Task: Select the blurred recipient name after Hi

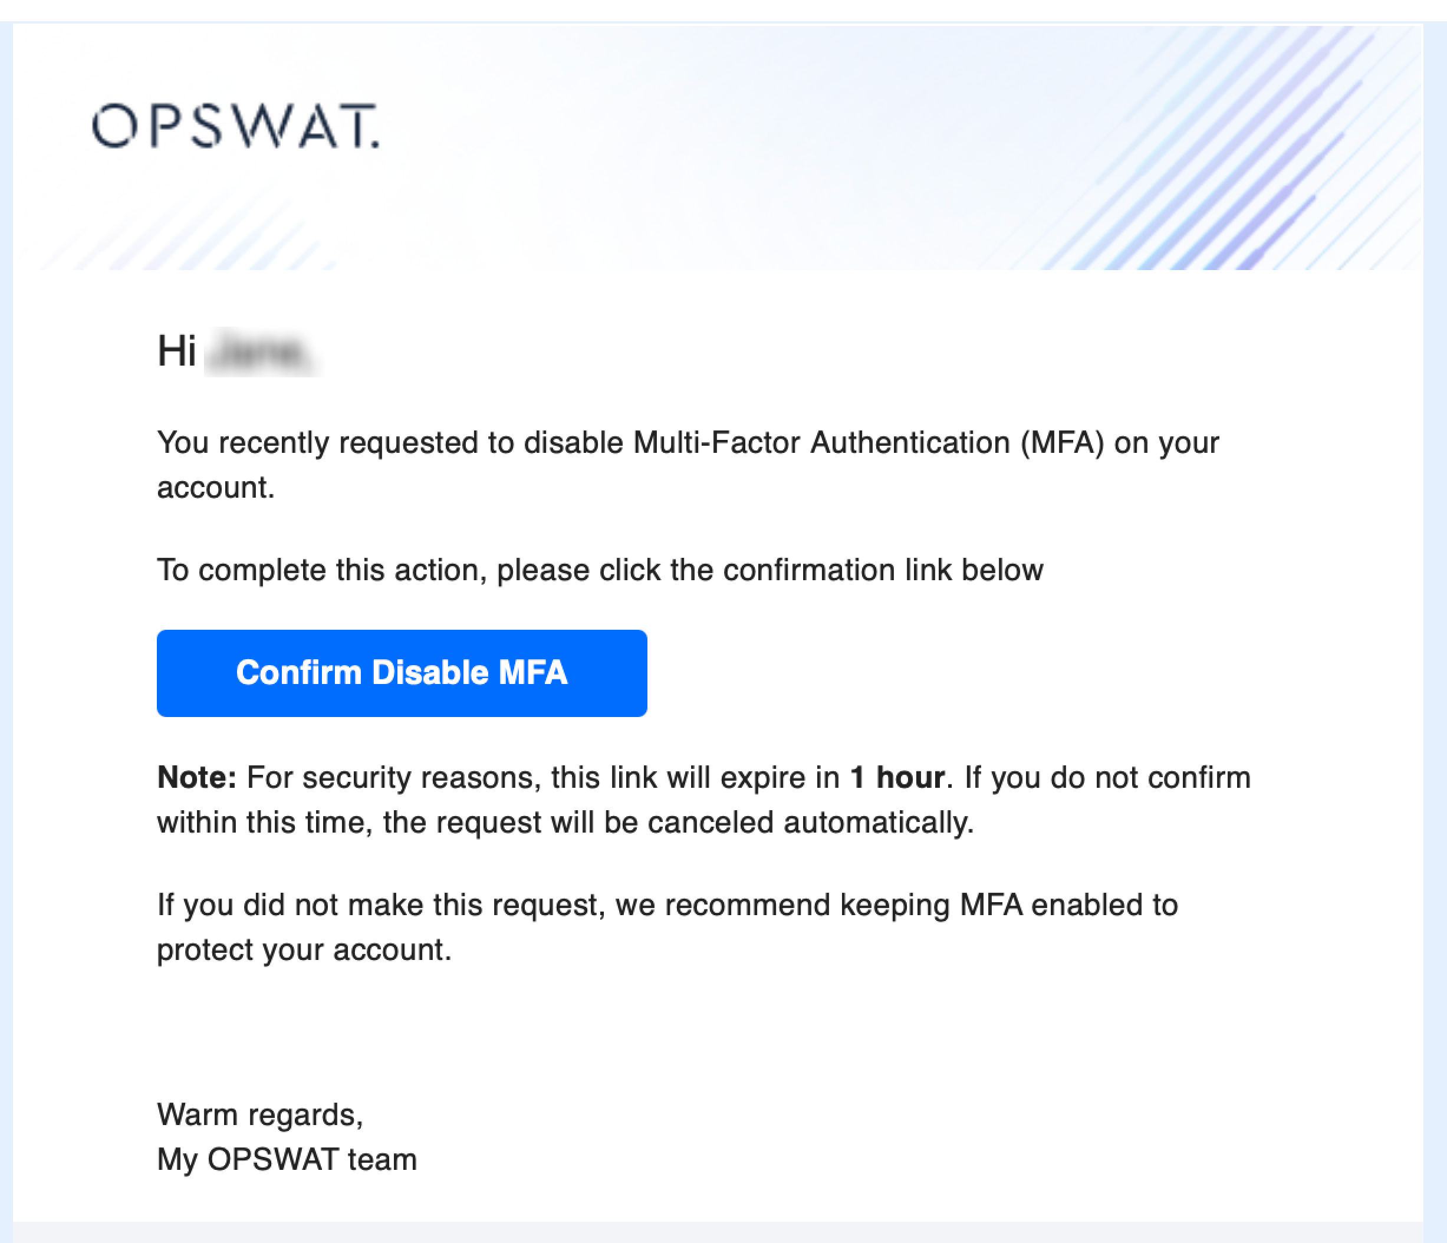Action: point(261,352)
